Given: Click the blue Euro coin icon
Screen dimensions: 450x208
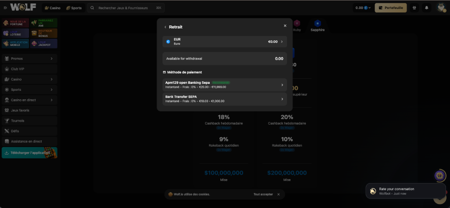Looking at the screenshot, I should [x=168, y=41].
